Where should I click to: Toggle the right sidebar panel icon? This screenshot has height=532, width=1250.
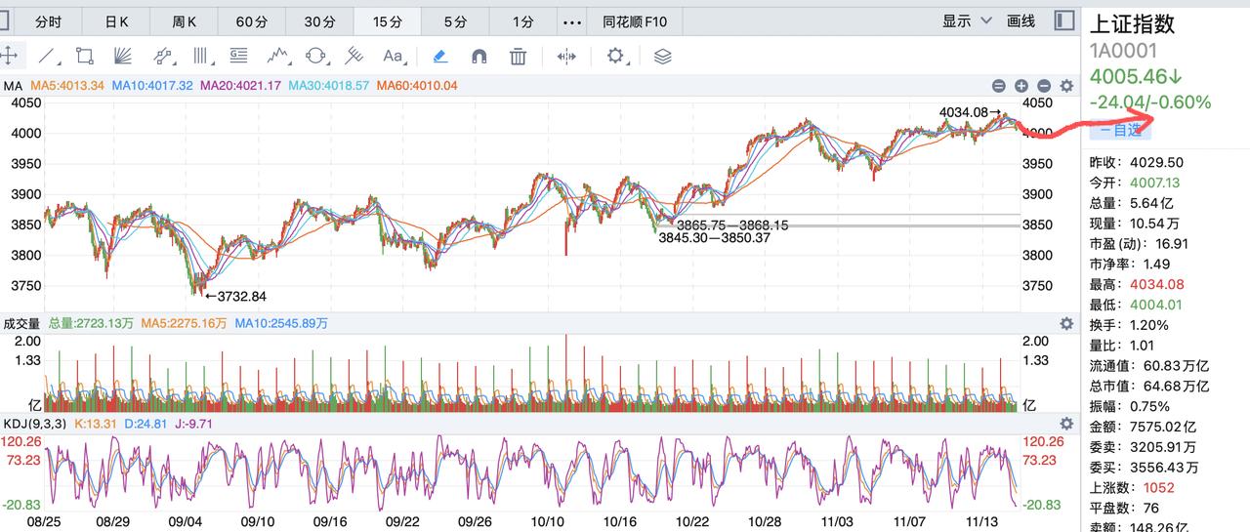click(1064, 20)
